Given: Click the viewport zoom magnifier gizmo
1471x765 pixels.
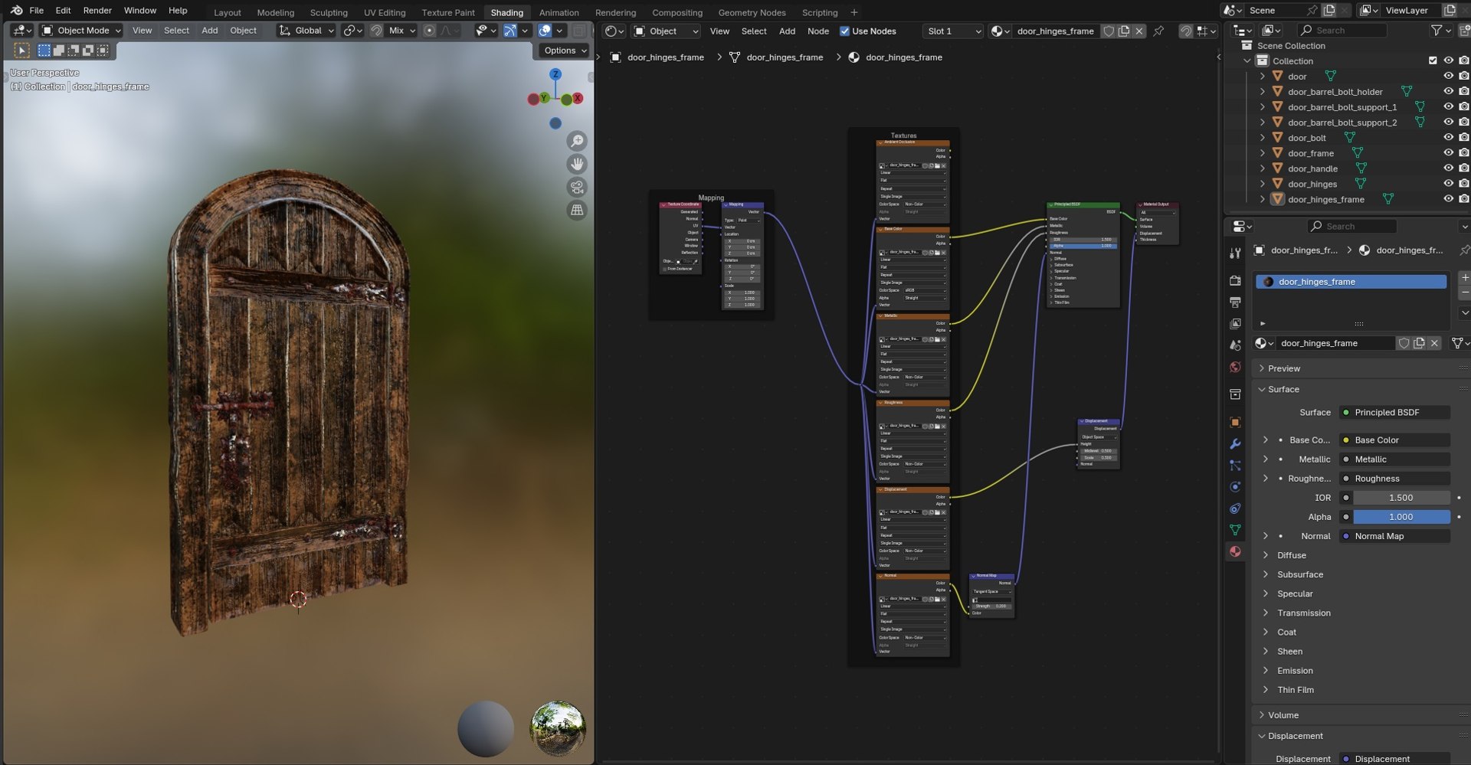Looking at the screenshot, I should pos(577,141).
